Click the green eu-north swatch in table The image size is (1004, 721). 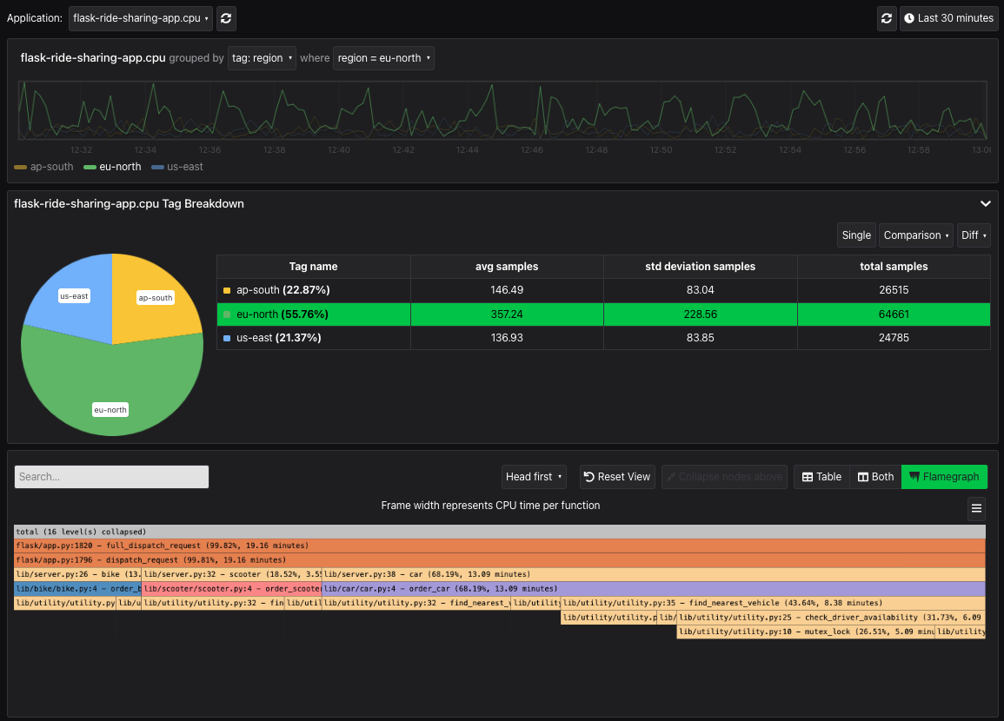pyautogui.click(x=227, y=314)
